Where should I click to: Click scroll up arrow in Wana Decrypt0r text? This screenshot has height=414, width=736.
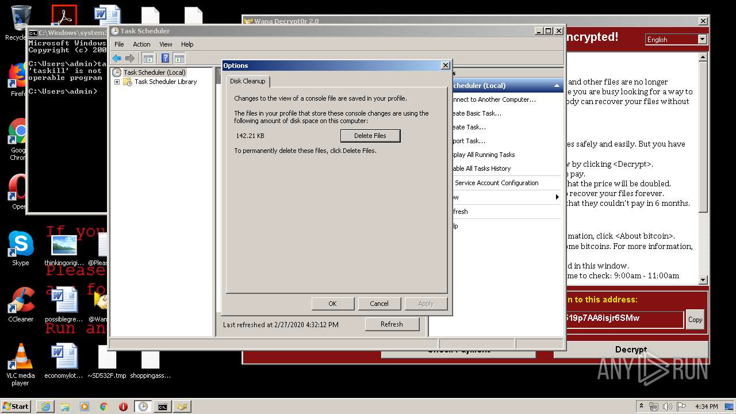click(x=703, y=57)
